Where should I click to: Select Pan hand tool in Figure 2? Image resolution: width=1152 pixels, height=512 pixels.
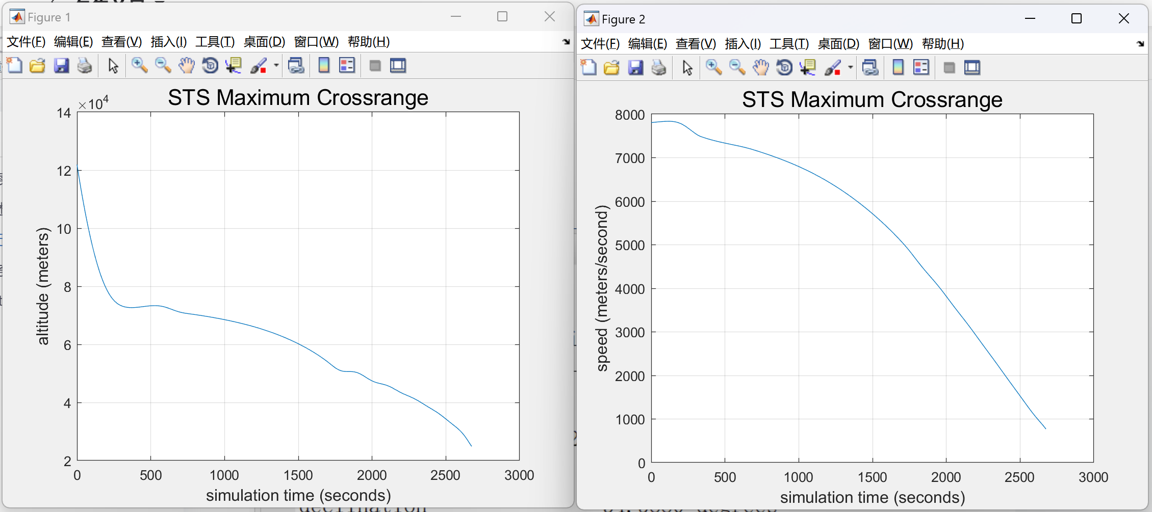point(761,68)
